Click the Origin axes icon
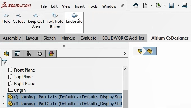The image size is (191, 108). (x=10, y=90)
